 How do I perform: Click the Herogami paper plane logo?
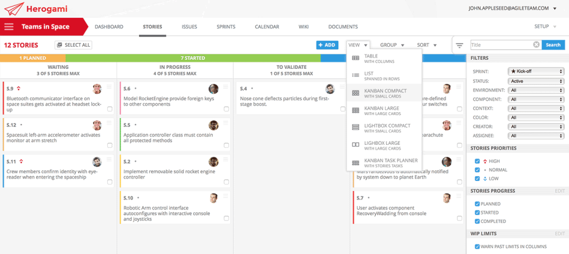pos(14,8)
